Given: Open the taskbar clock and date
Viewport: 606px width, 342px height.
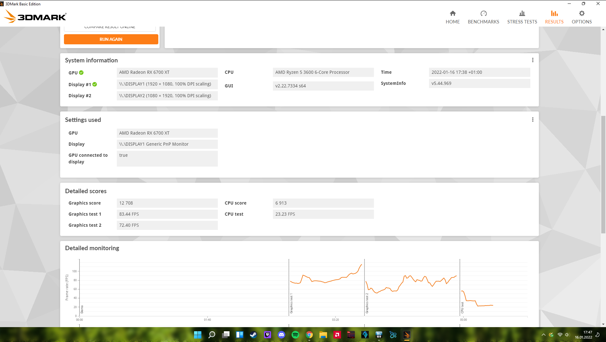Looking at the screenshot, I should click(x=584, y=335).
